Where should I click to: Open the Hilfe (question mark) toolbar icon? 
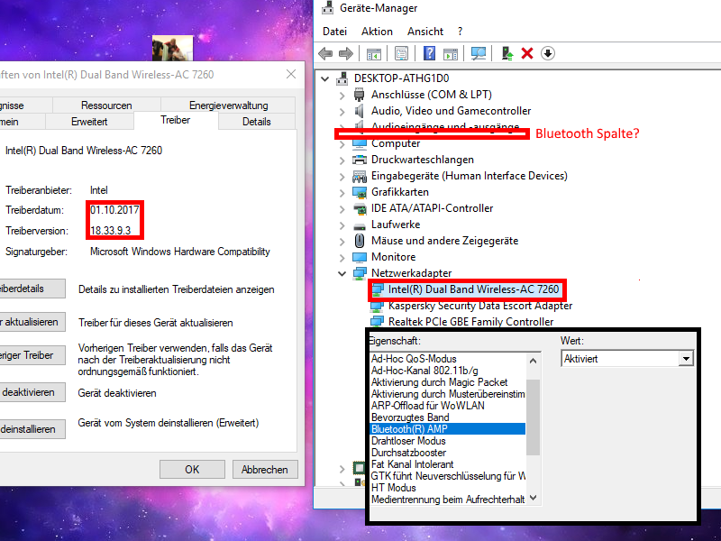[428, 53]
